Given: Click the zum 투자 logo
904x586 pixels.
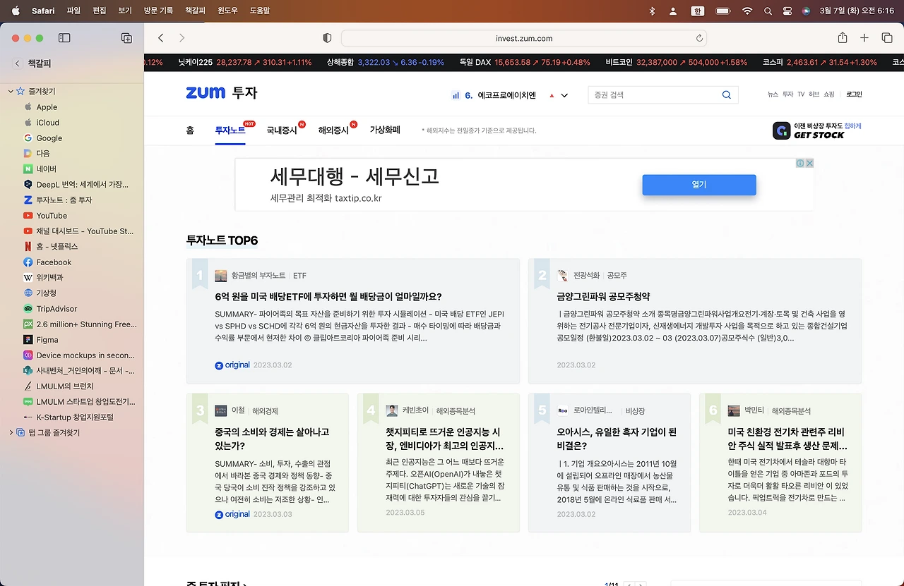Looking at the screenshot, I should click(222, 93).
